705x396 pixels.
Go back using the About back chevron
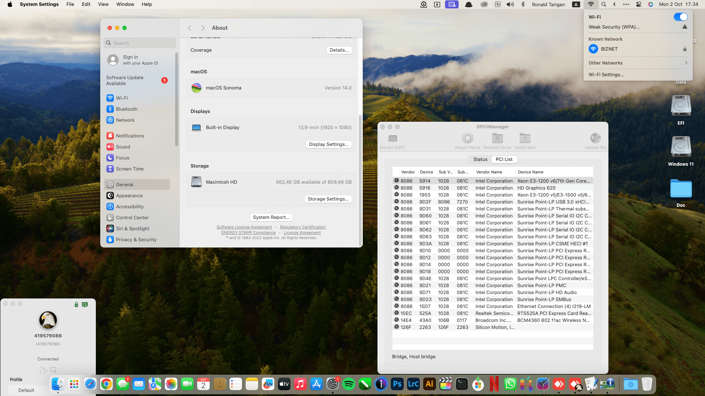pos(189,28)
